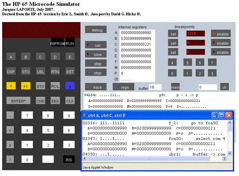Screen dimensions: 239x176
Task: Click trace window scroll right arrow
Action: pos(224,158)
